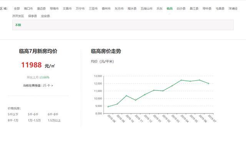This screenshot has width=246, height=141.
Task: Click the 8,000 y-axis label
Action: 98,113
